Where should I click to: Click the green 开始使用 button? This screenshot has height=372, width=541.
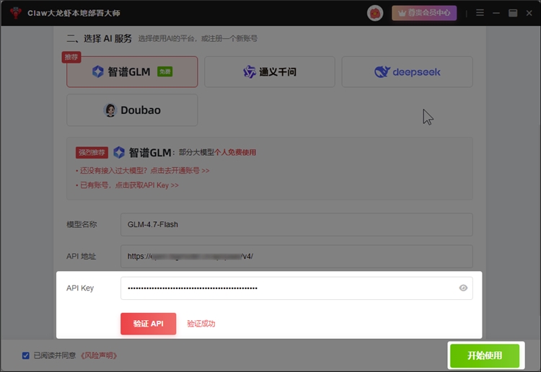click(485, 355)
